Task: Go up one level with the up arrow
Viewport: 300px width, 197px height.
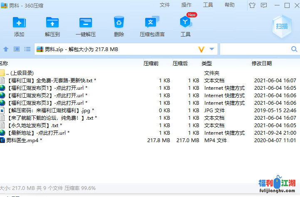Action: coord(6,49)
